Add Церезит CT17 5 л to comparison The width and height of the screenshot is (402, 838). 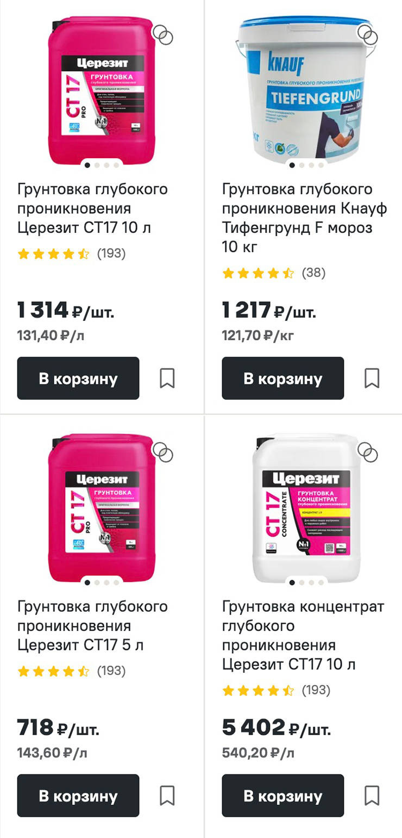tap(162, 451)
